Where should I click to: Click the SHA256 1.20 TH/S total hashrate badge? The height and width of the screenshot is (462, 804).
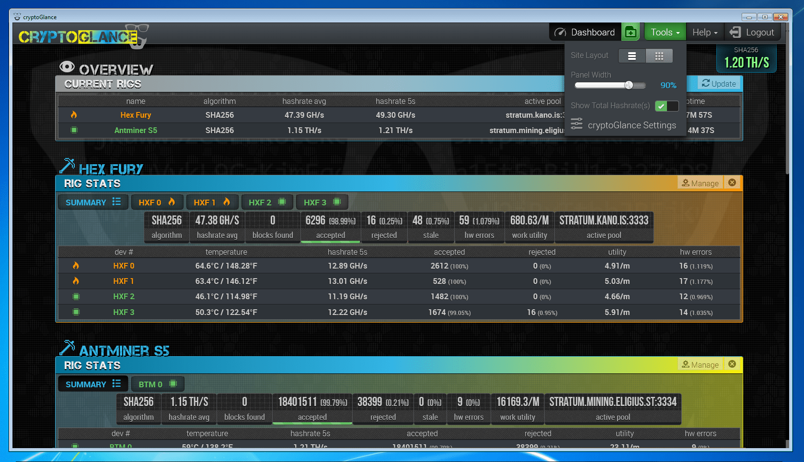[x=746, y=58]
